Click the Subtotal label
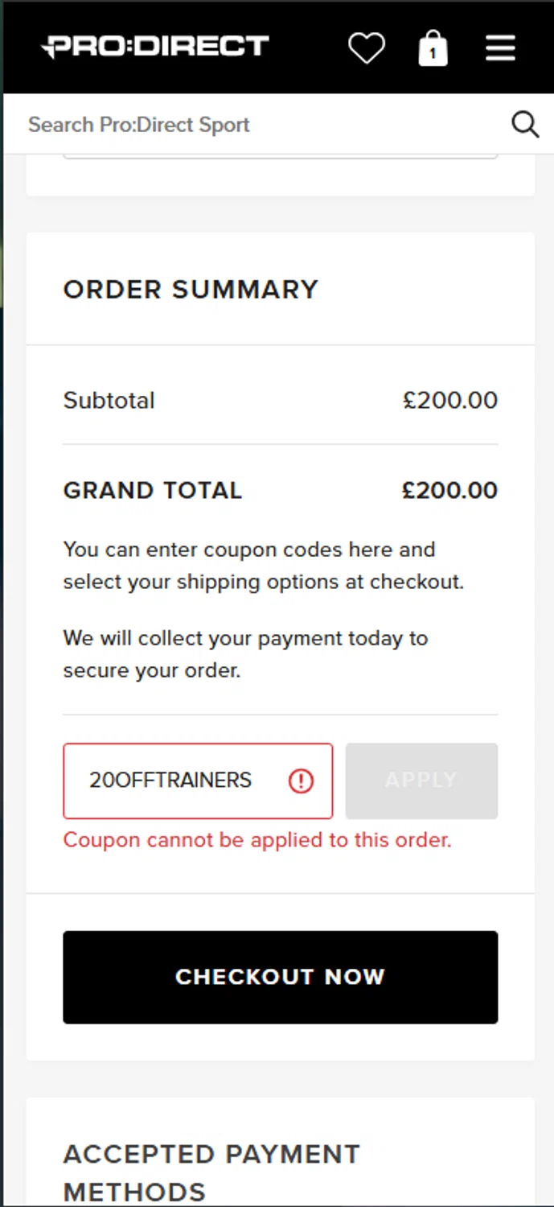 pos(109,400)
